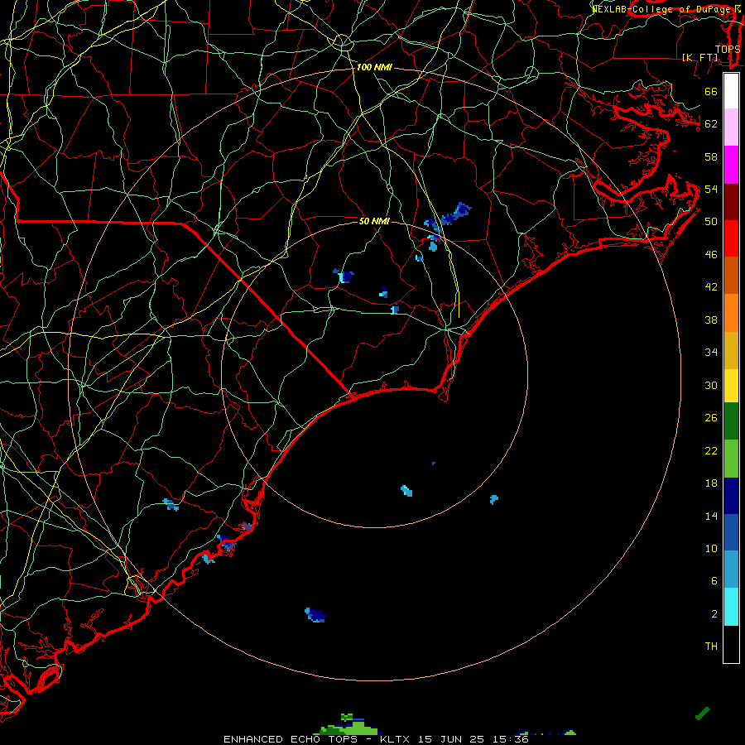Click the 62 scale label

coord(711,123)
